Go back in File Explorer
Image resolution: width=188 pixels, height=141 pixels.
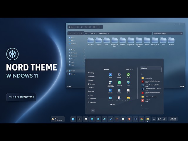(70, 33)
